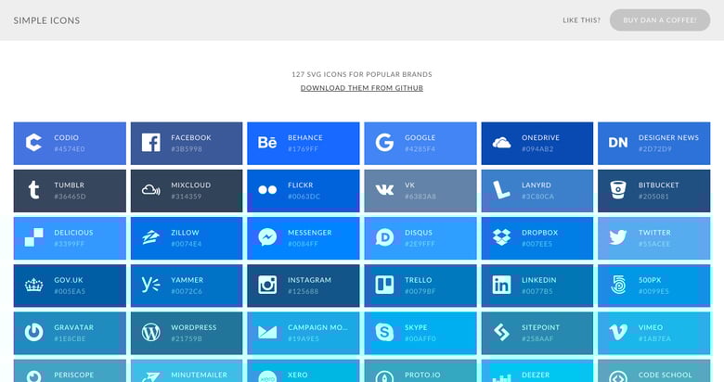Click the Codio hex code #4574E0
Screen dimensions: 724x382
click(70, 149)
